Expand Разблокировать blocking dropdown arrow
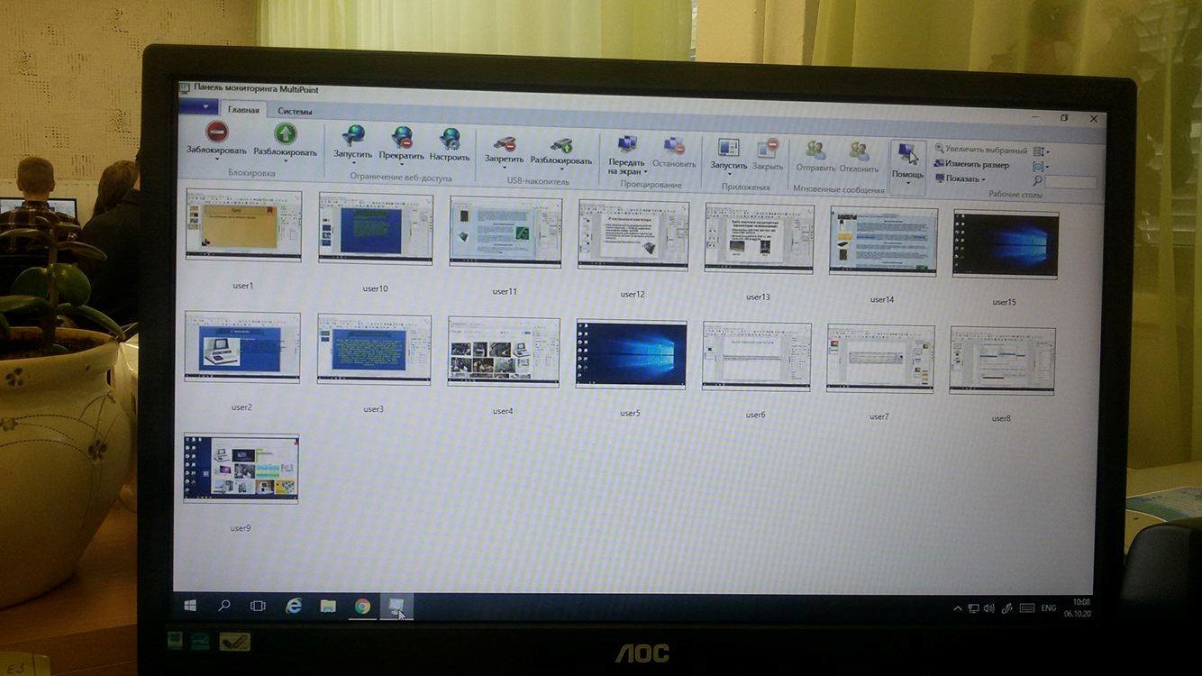 (285, 160)
